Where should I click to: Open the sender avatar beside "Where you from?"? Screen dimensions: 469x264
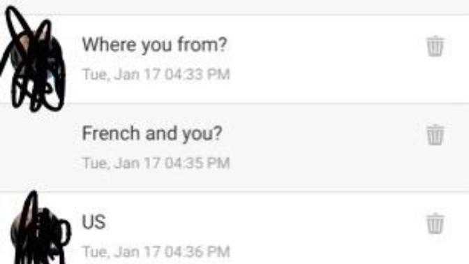click(33, 59)
